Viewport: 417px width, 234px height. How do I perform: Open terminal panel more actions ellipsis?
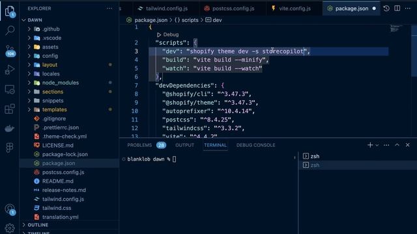386,145
